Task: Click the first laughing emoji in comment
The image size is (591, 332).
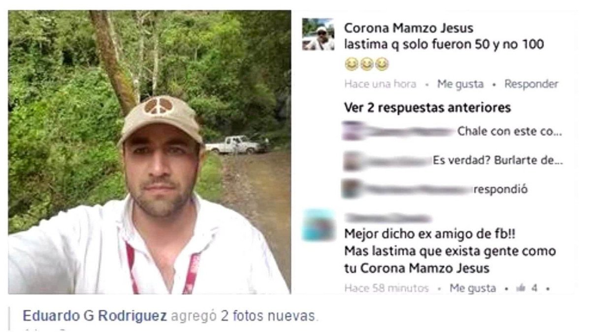Action: (x=351, y=63)
